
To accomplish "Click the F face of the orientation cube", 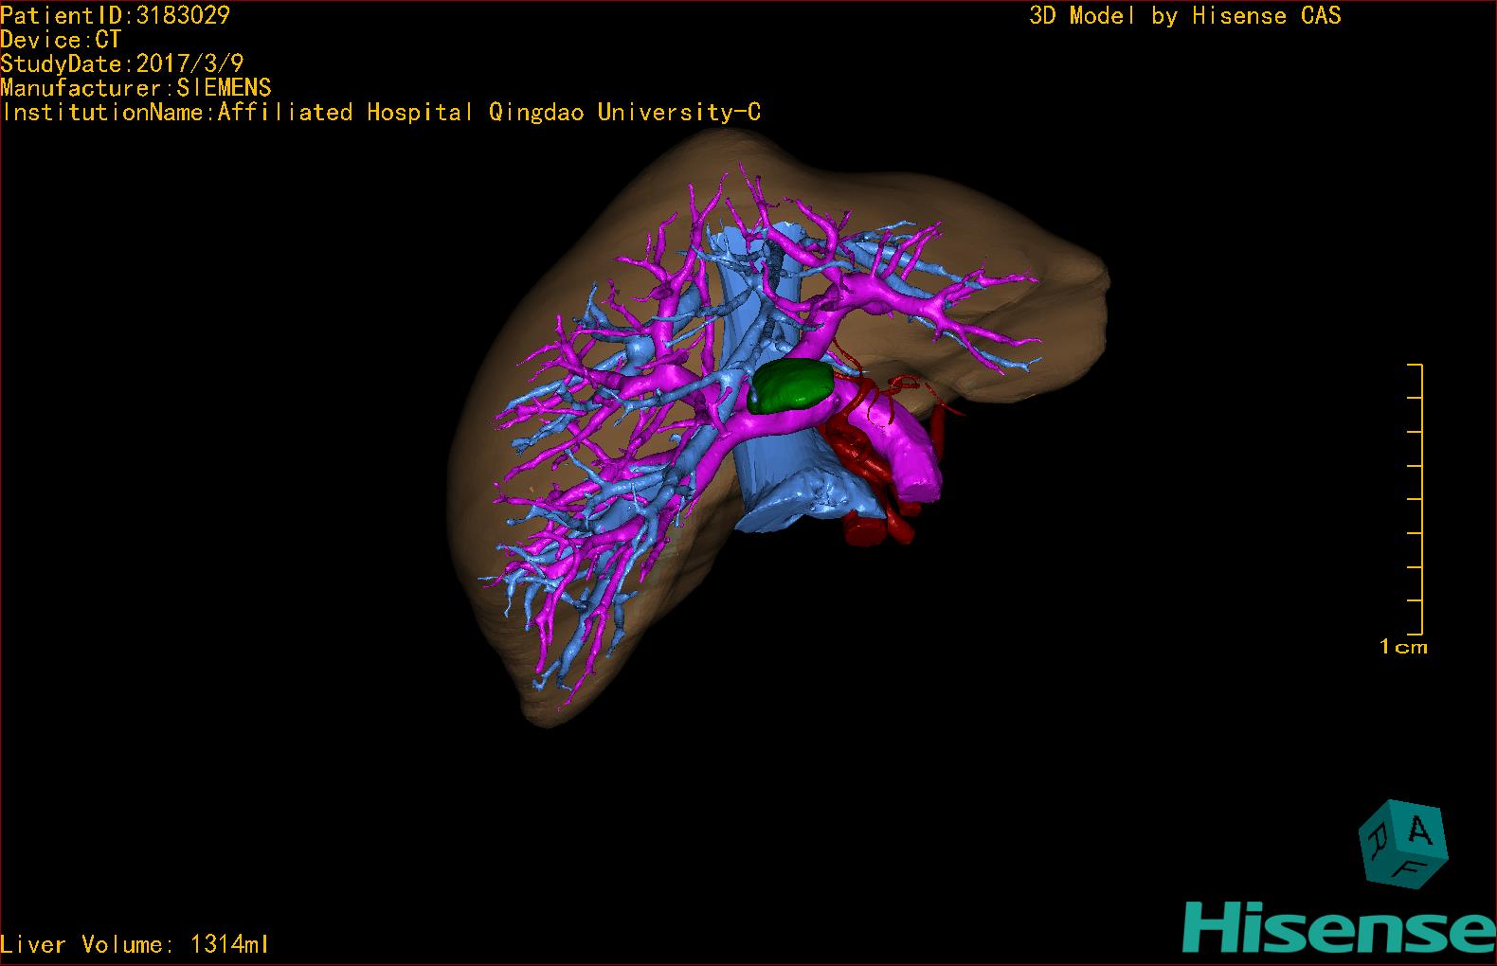I will pyautogui.click(x=1411, y=868).
